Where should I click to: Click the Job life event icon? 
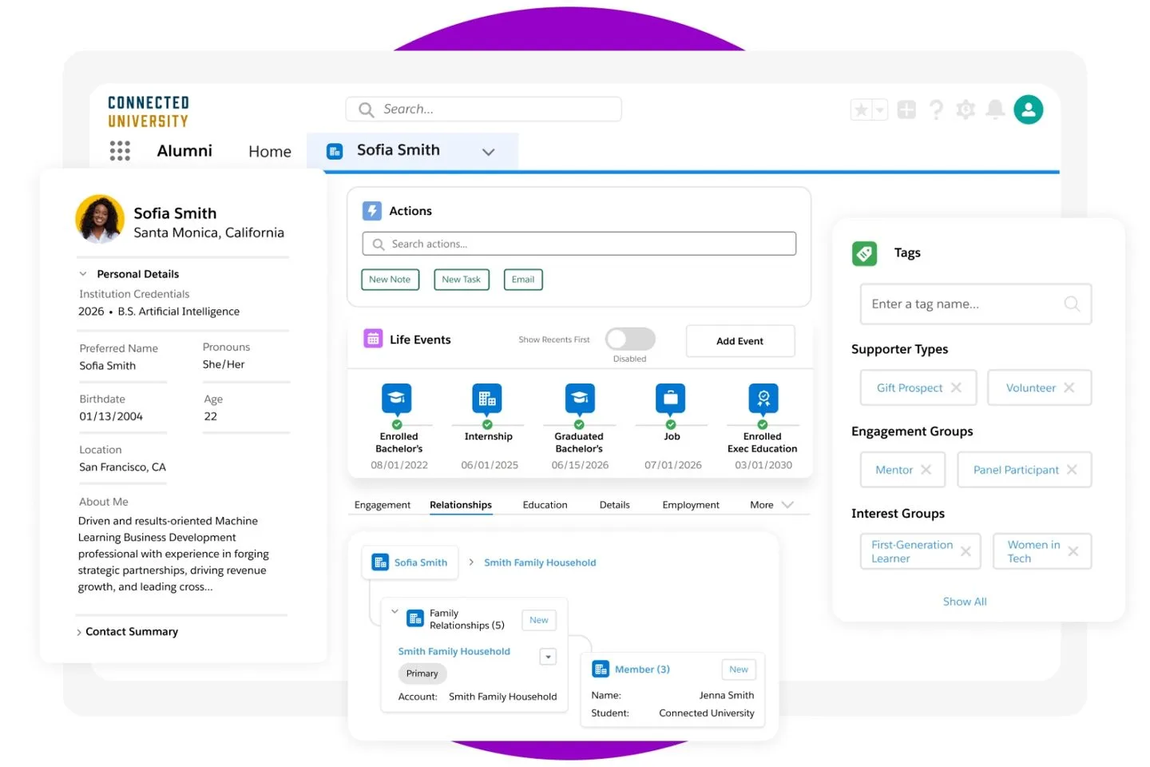671,398
